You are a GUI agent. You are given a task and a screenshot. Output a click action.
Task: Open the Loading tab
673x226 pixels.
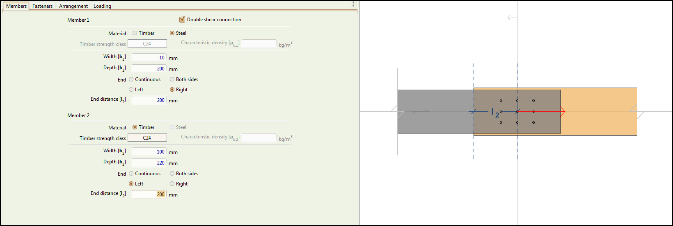pyautogui.click(x=102, y=6)
